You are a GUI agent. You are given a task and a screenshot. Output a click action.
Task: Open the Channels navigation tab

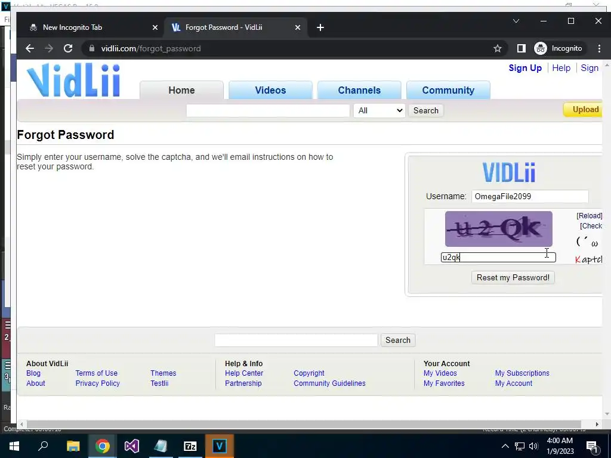(359, 90)
